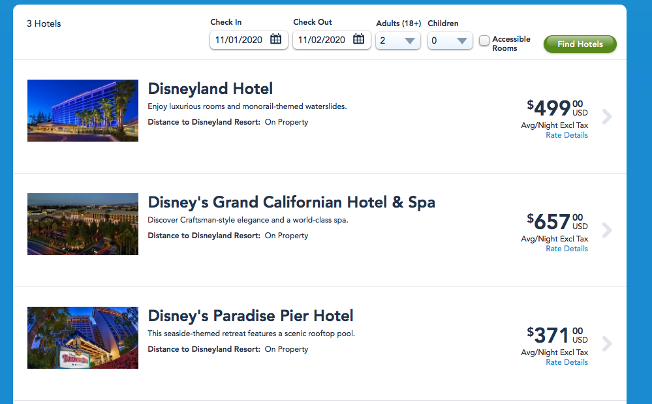The width and height of the screenshot is (652, 404).
Task: Expand the Children dropdown
Action: pos(450,40)
